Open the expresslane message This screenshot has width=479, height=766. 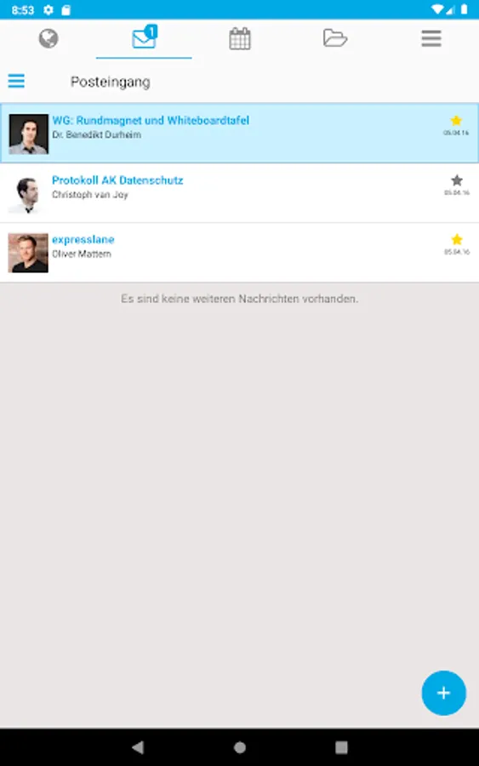click(239, 253)
